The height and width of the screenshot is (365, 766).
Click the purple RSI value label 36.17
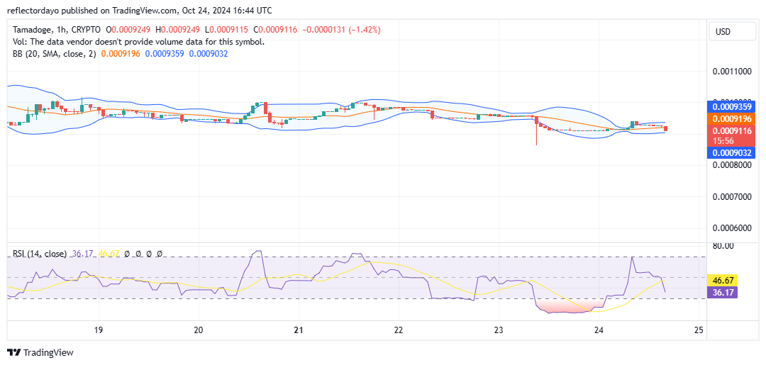pyautogui.click(x=721, y=293)
